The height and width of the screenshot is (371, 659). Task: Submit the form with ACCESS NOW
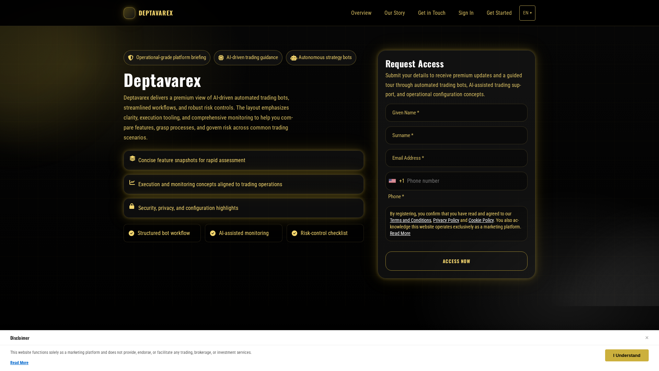[x=456, y=261]
